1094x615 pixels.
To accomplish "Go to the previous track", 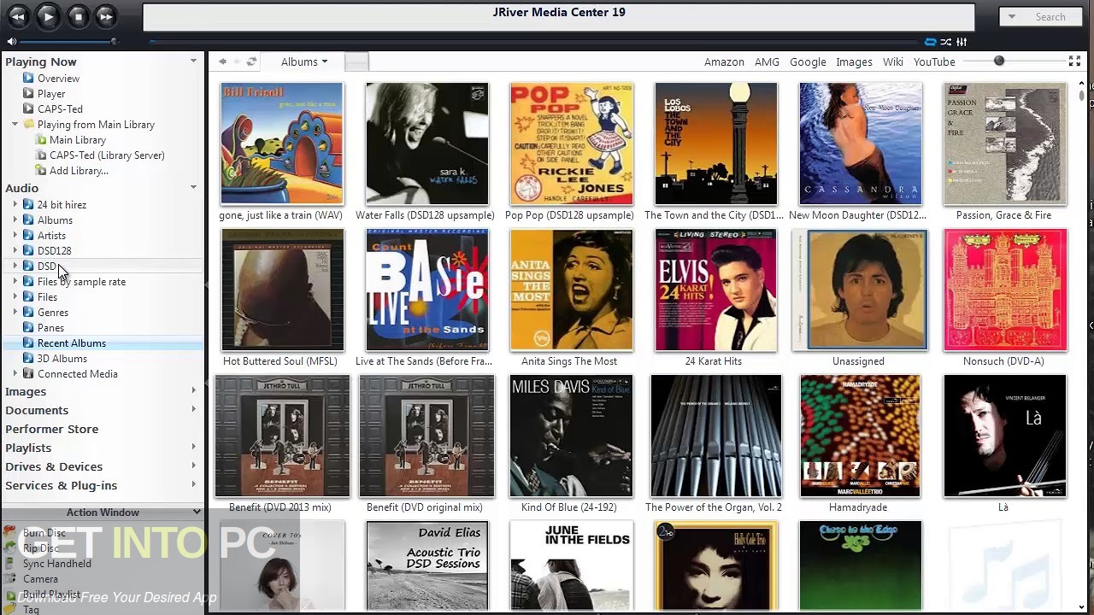I will pos(19,16).
